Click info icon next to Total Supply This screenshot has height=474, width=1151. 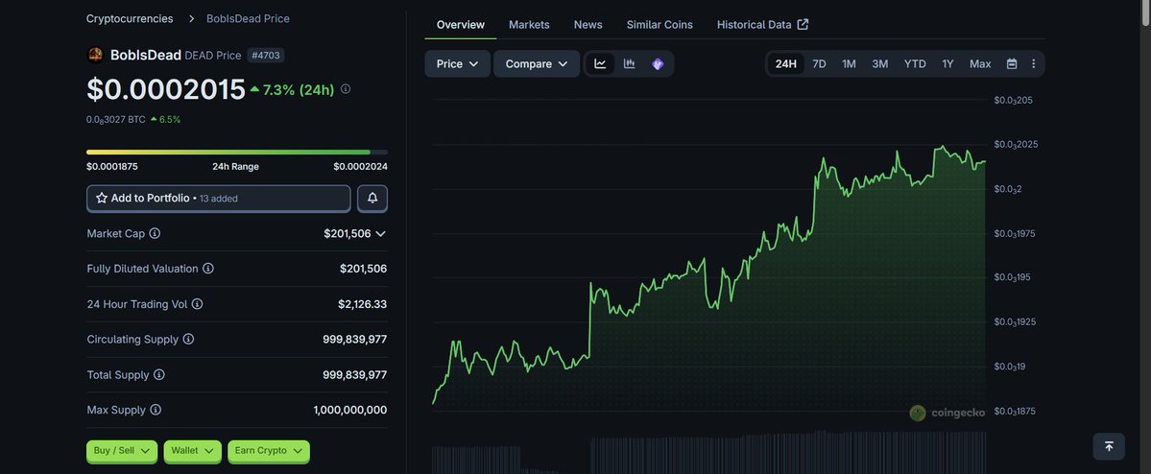click(159, 374)
